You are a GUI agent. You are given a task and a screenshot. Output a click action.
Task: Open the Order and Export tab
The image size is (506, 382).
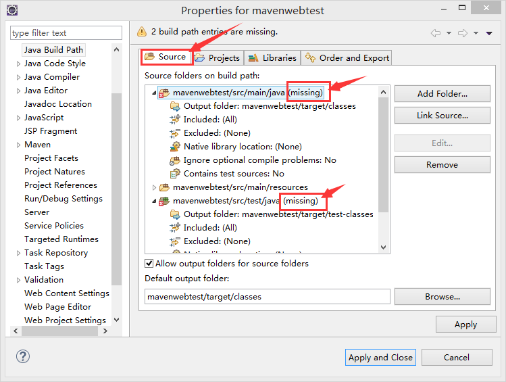(x=347, y=57)
